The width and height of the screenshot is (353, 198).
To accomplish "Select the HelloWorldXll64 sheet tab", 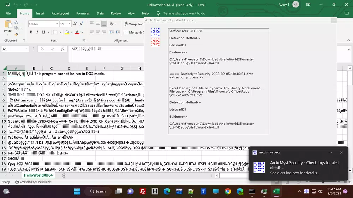I will [x=38, y=175].
